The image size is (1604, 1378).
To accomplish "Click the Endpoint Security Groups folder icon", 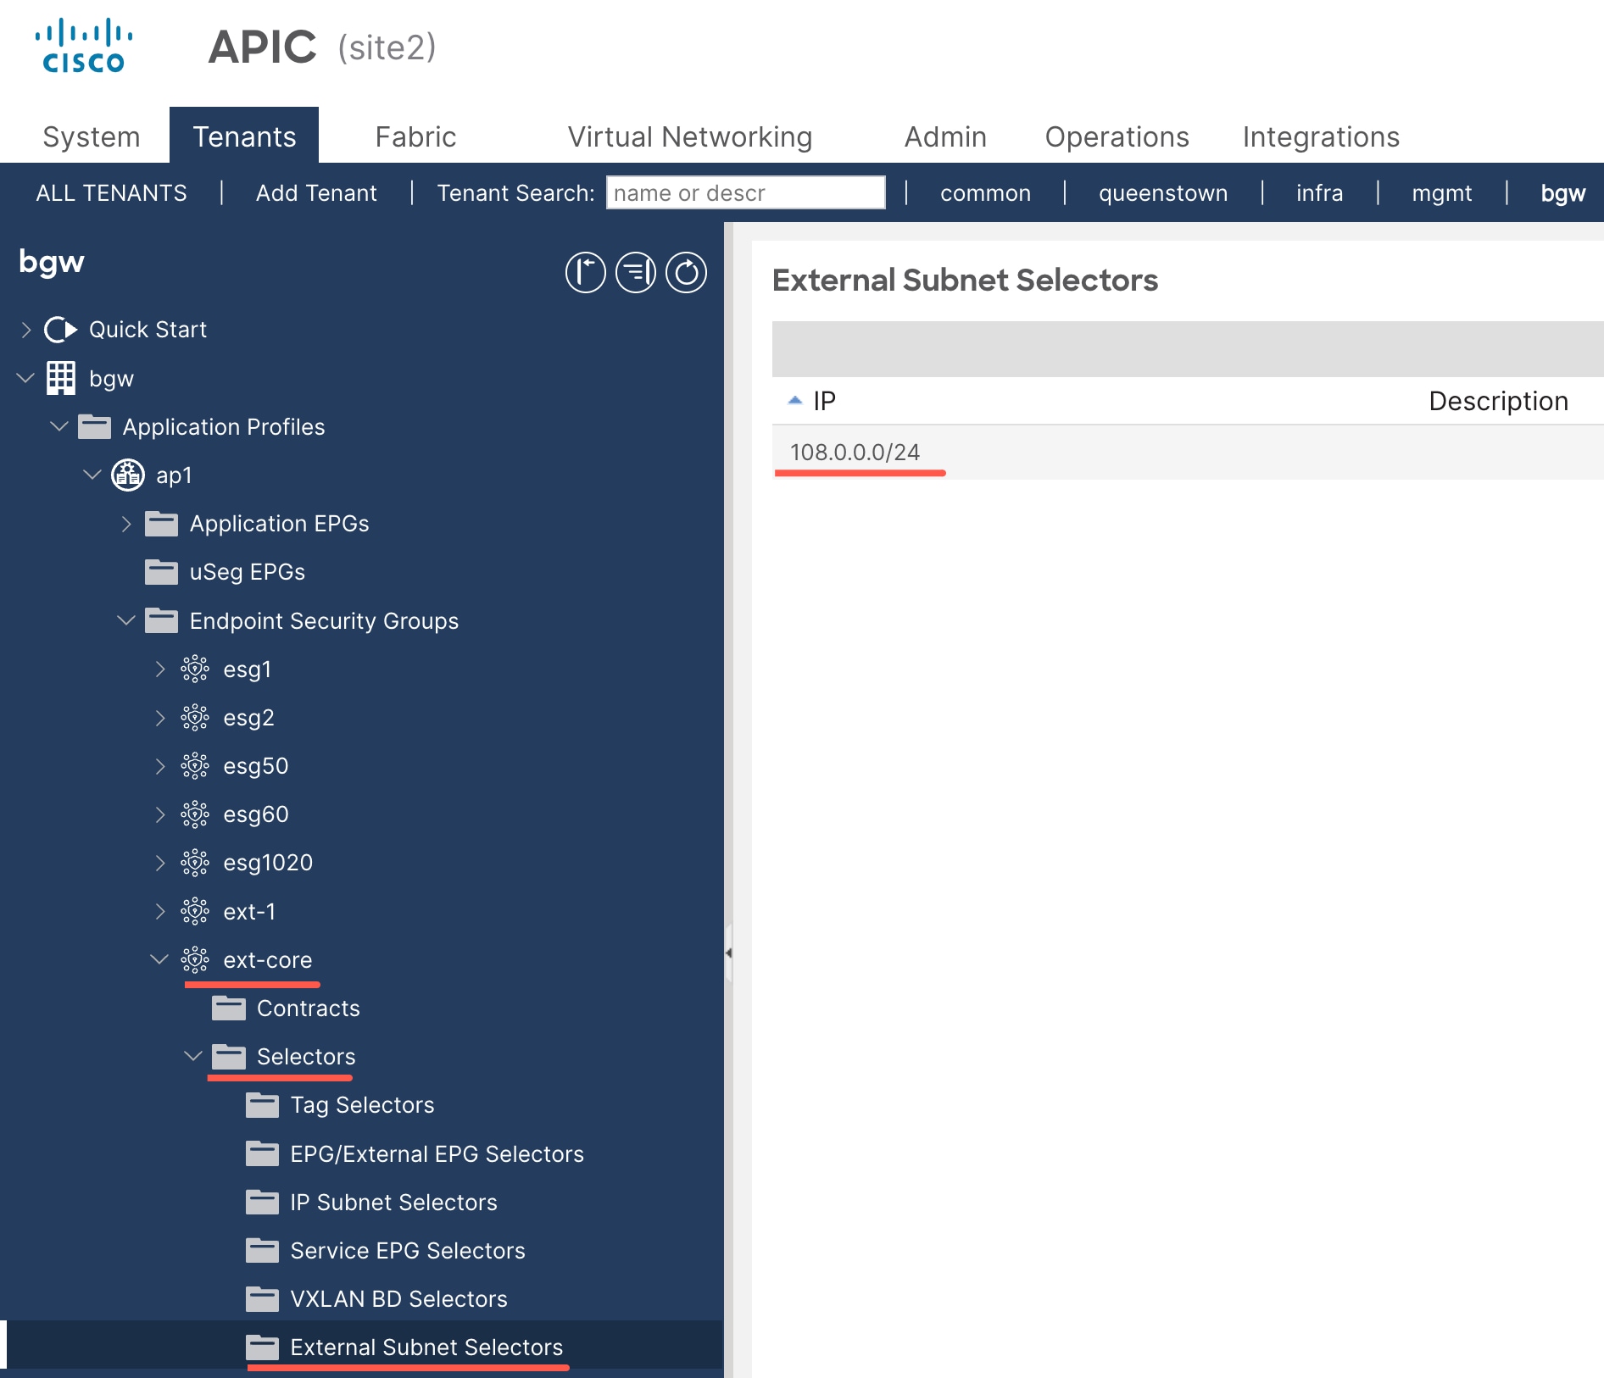I will [x=161, y=620].
